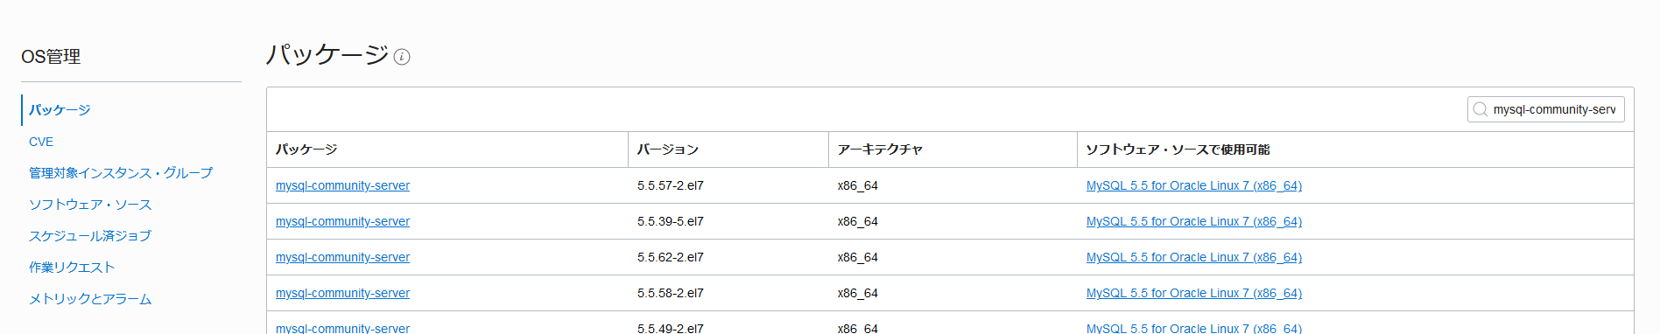The width and height of the screenshot is (1660, 334).
Task: Select パッケージ in the OS管理 sidebar
Action: pos(60,110)
